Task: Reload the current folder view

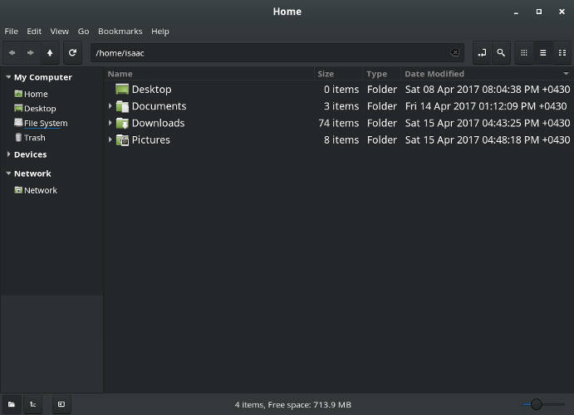Action: (72, 53)
